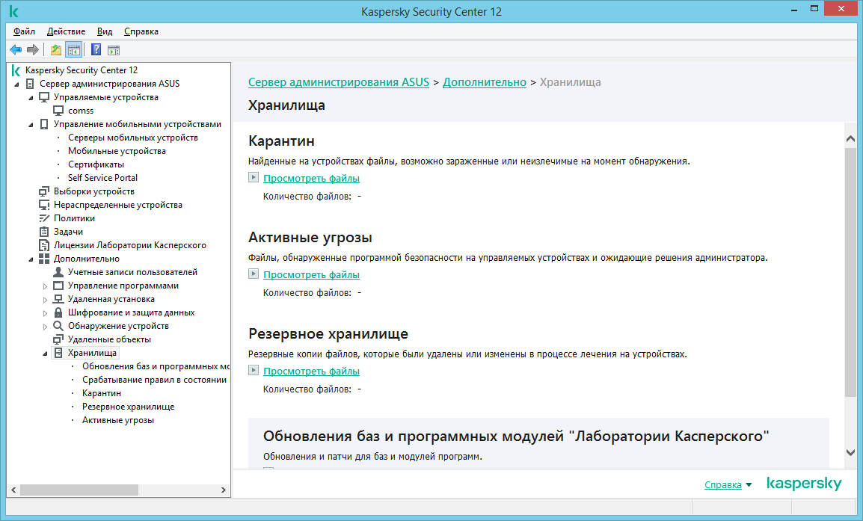The image size is (863, 521).
Task: Click the grid icon beside Дополнительно
Action: click(x=44, y=259)
